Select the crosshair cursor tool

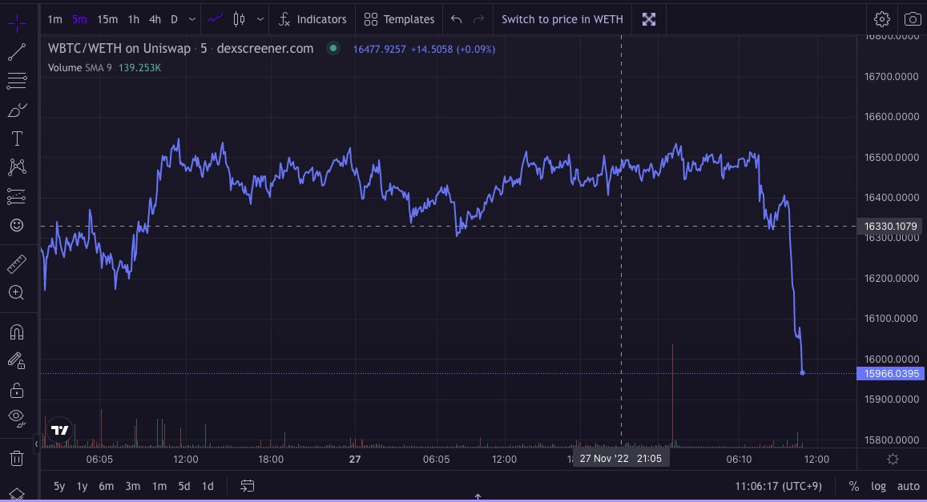[17, 23]
